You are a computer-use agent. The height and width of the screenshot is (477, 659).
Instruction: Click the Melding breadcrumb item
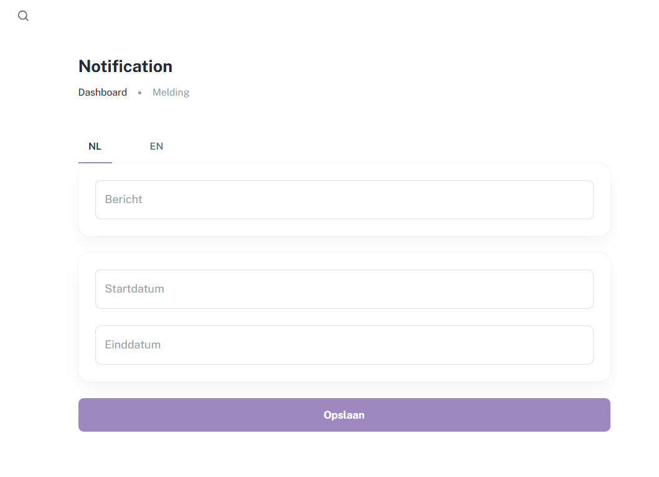[171, 93]
